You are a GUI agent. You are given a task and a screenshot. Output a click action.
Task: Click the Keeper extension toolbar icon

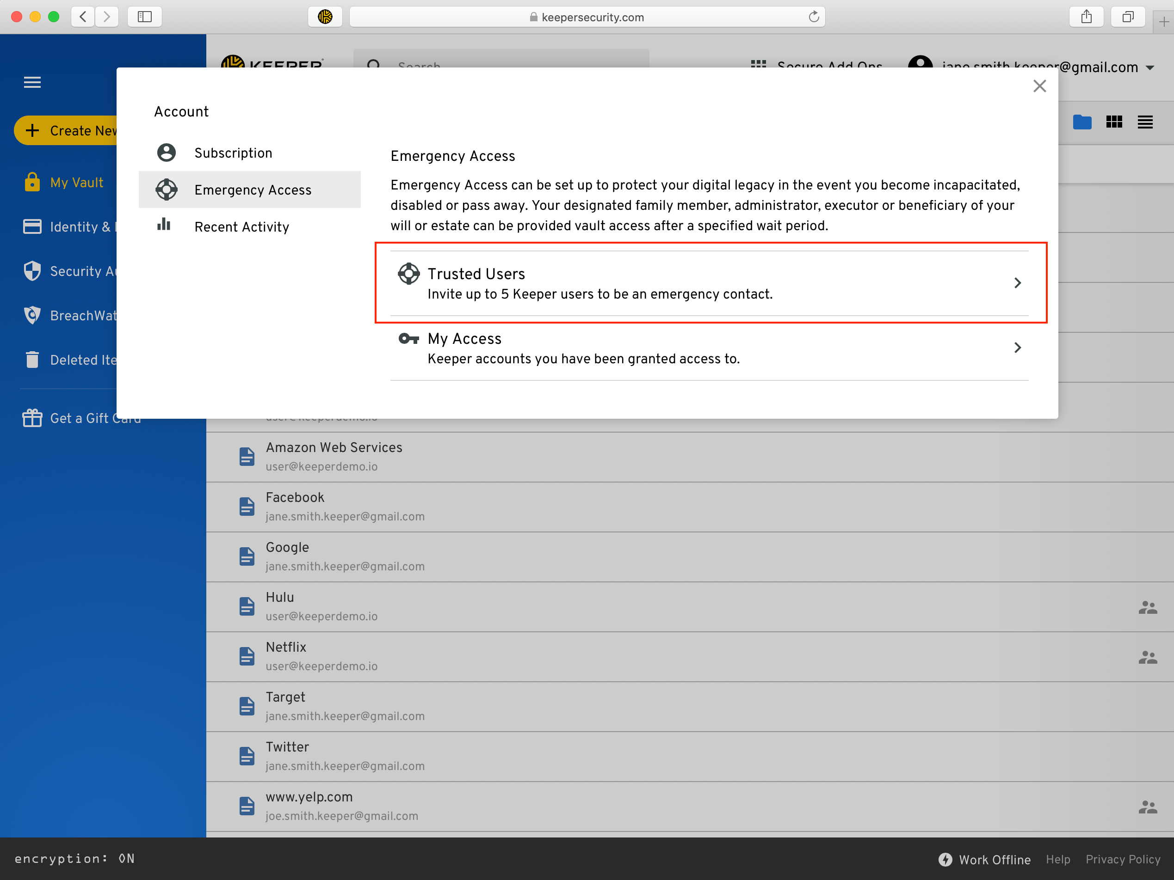click(x=325, y=17)
